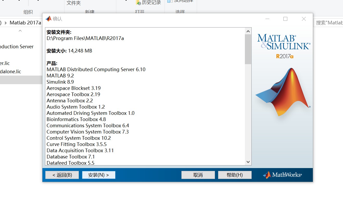The height and width of the screenshot is (200, 343).
Task: Click the path D:\Program Files\MATLAB\R2017a
Action: click(x=85, y=38)
